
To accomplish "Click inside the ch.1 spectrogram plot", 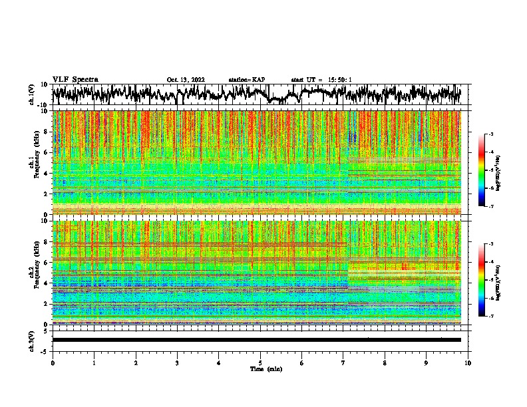I will 256,162.
